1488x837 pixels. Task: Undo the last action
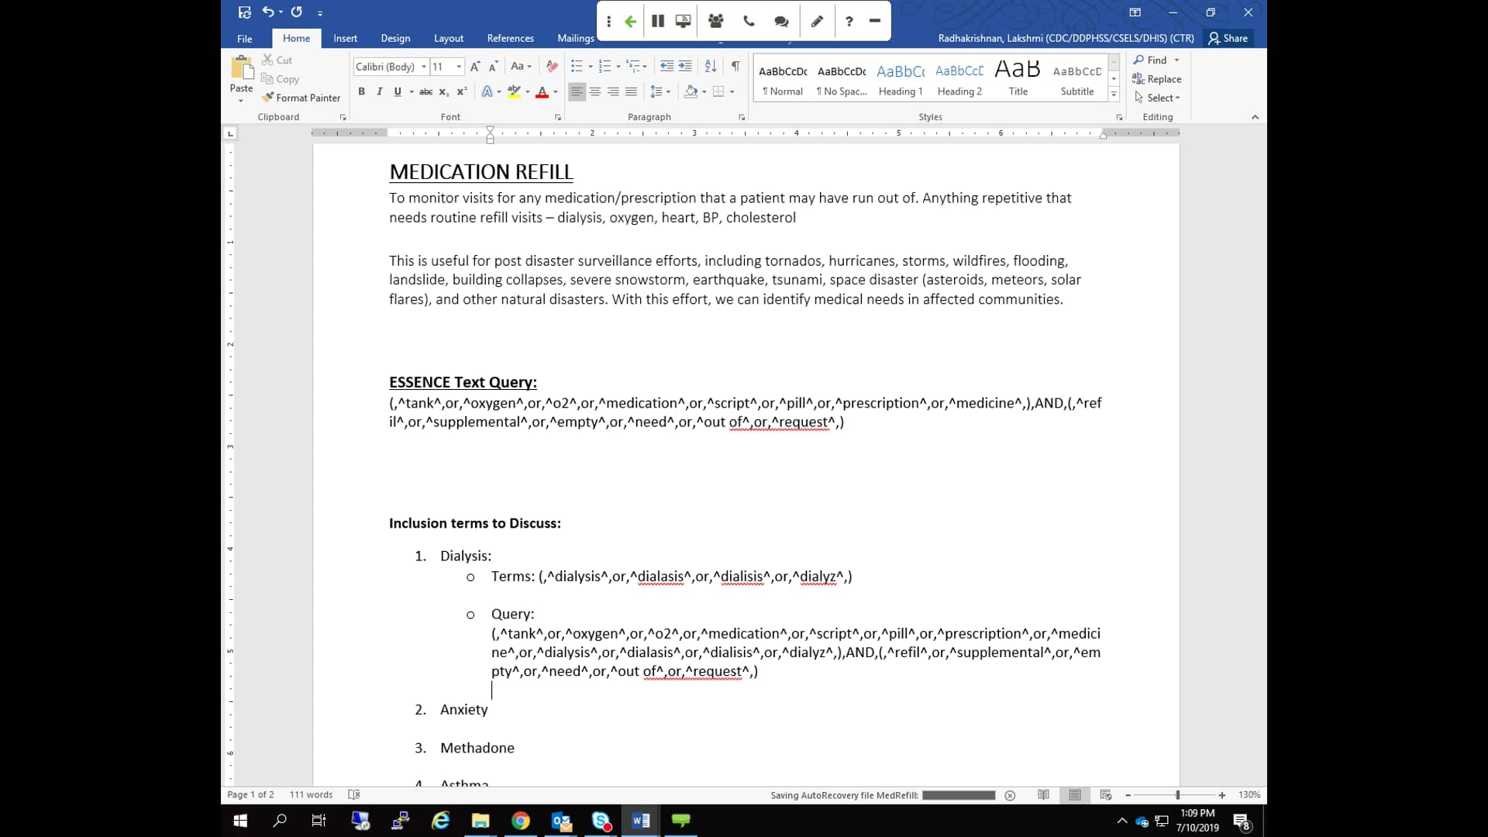(x=268, y=12)
